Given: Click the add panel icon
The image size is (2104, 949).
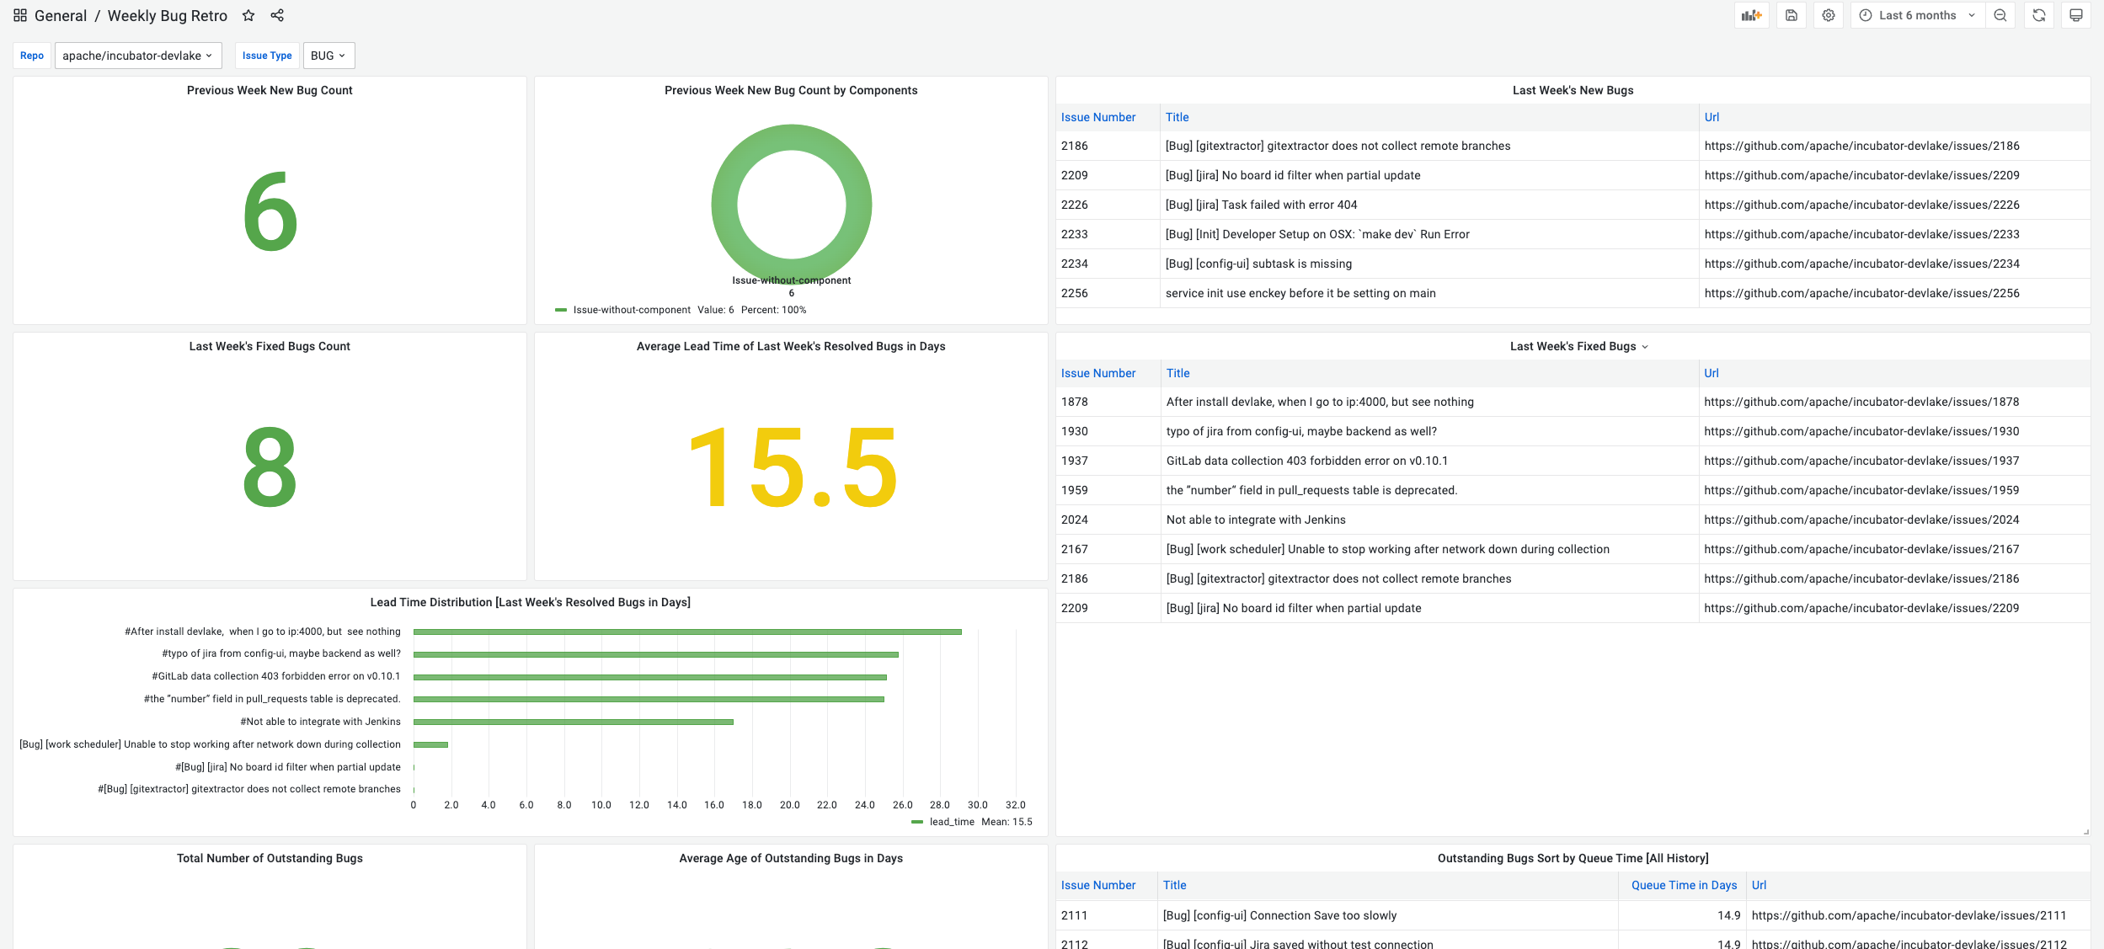Looking at the screenshot, I should [1751, 15].
